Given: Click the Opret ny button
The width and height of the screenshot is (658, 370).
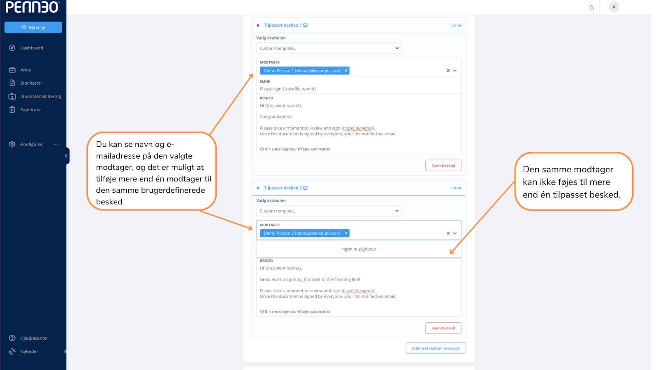Looking at the screenshot, I should [33, 27].
